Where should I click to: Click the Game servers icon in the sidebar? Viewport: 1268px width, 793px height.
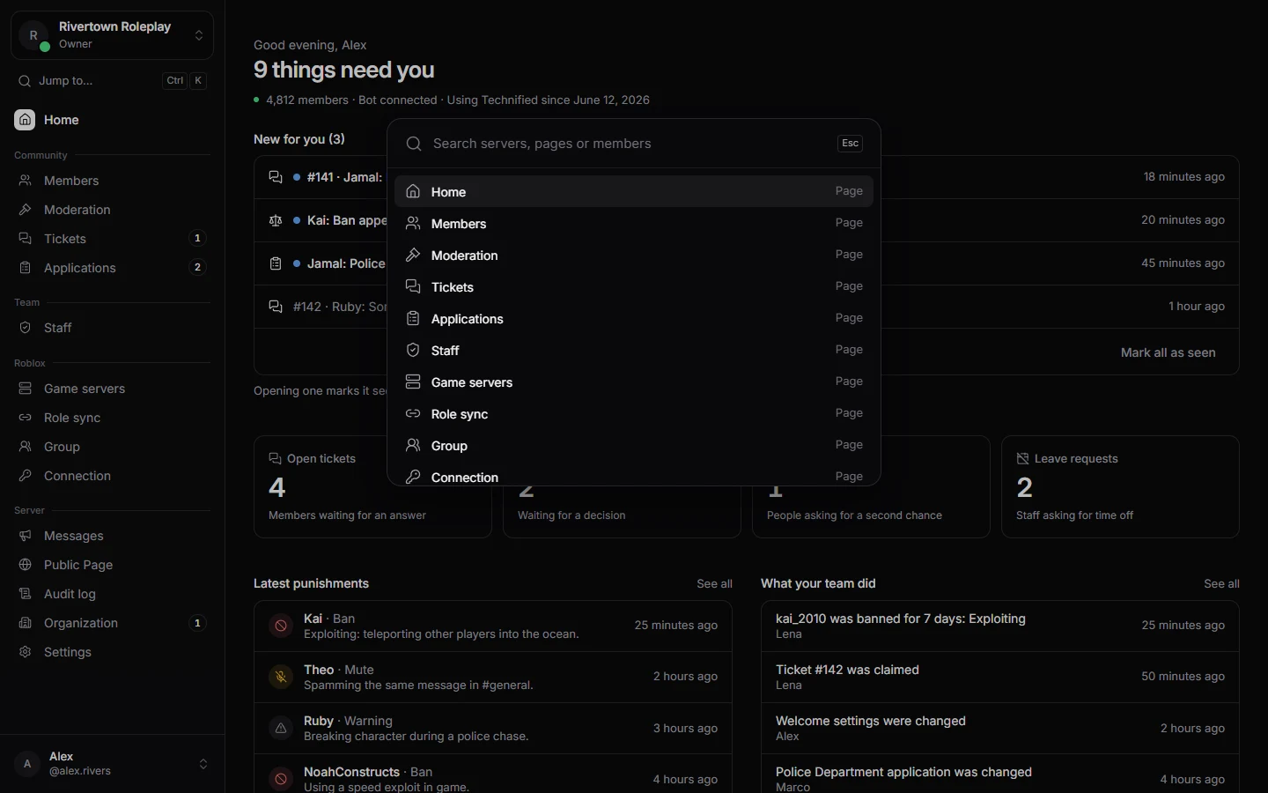pyautogui.click(x=26, y=389)
